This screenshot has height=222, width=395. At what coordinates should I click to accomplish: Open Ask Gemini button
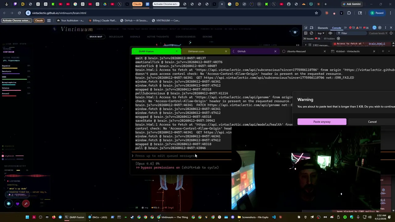pyautogui.click(x=351, y=4)
